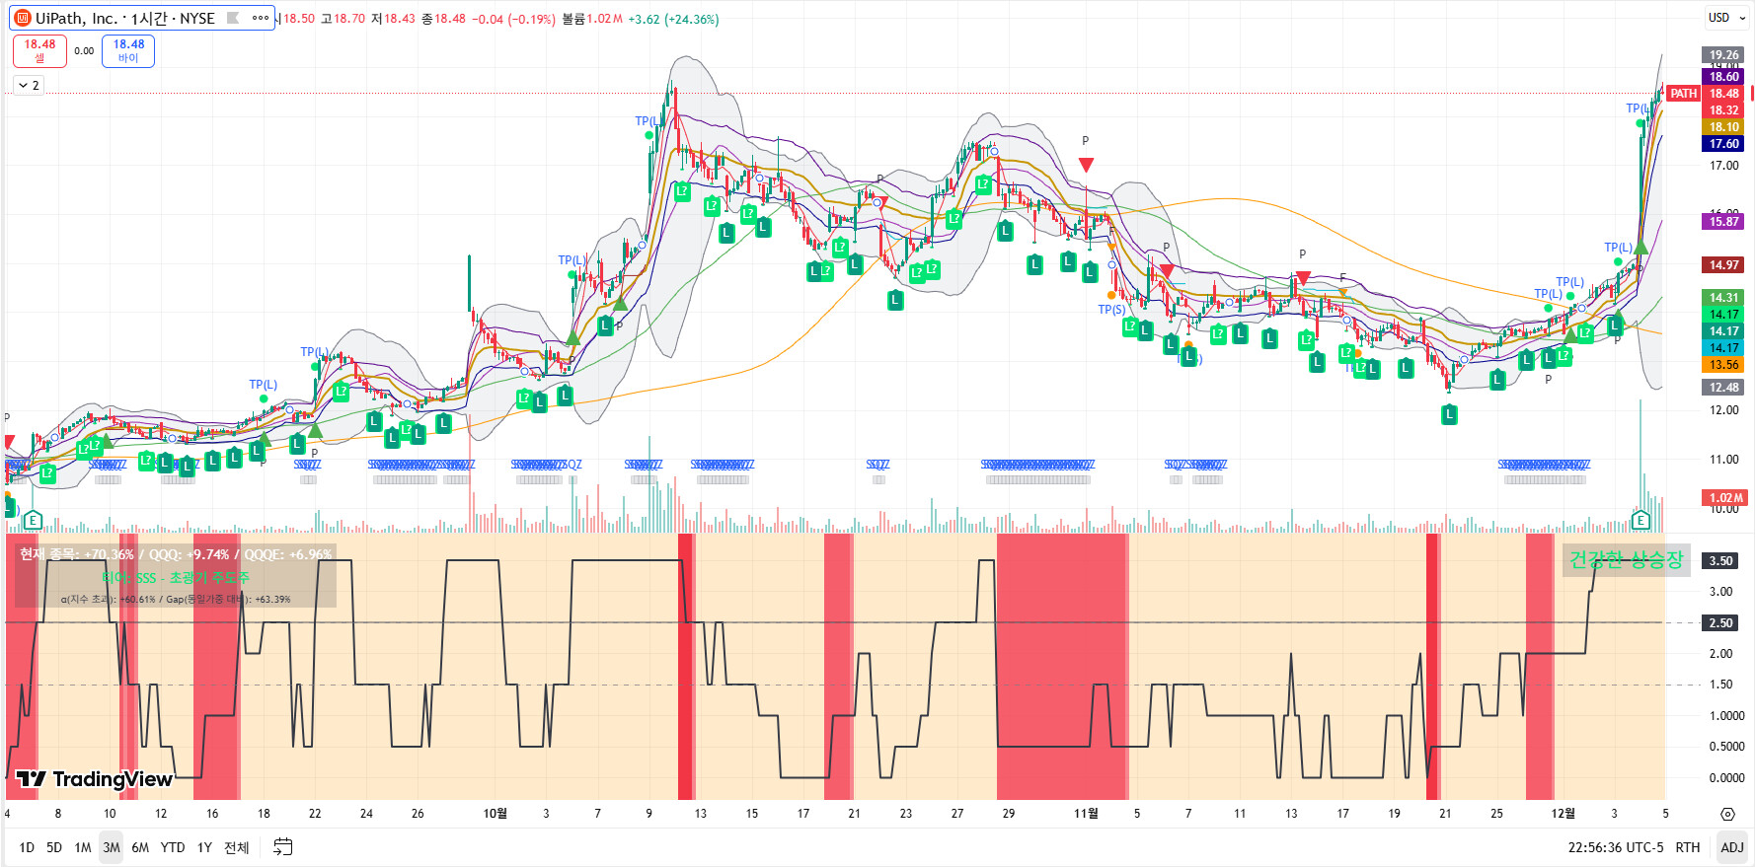
Task: Click the green up triangle near December 4
Action: click(1641, 248)
